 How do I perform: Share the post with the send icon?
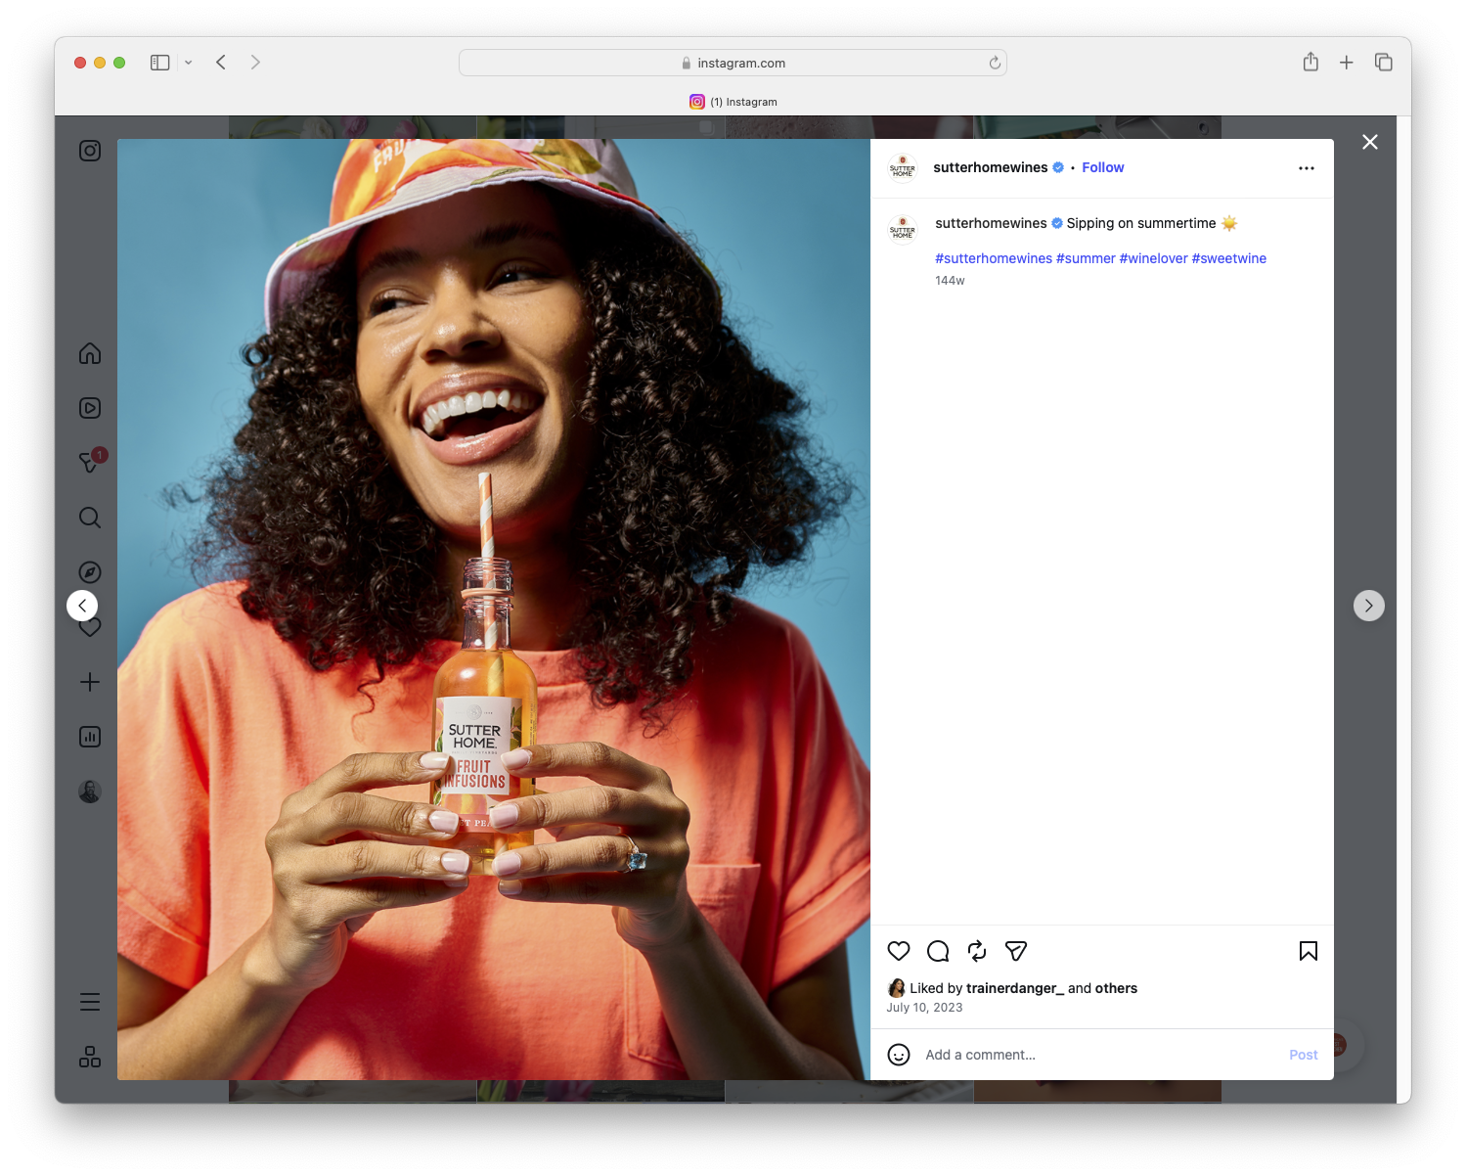[x=1016, y=950]
